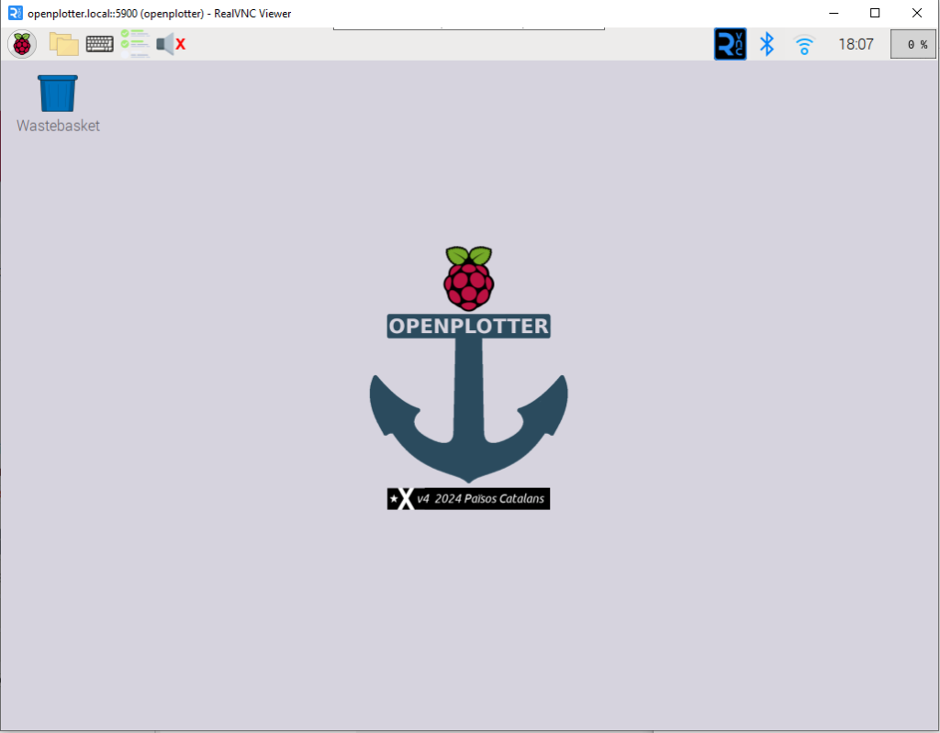Close the RealVNC Viewer session window

917,13
